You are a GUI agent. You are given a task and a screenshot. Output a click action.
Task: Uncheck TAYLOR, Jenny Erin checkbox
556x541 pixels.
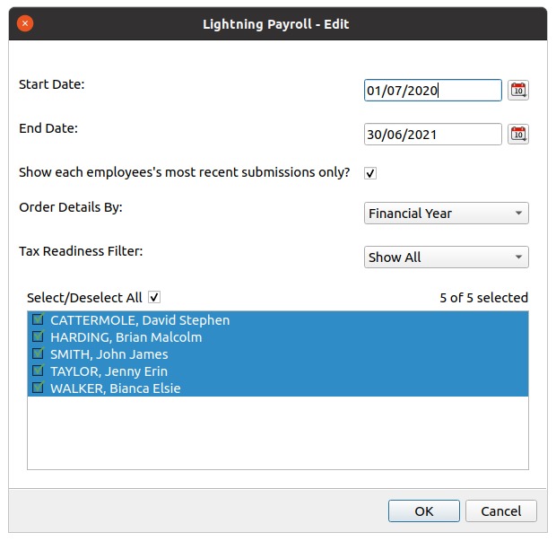click(38, 371)
